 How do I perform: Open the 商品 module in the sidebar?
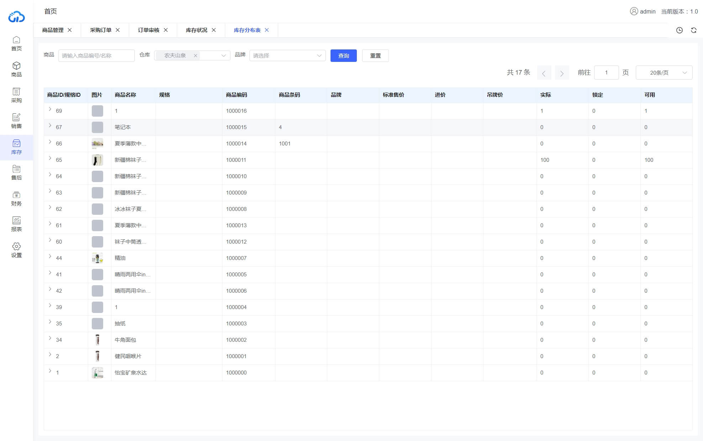click(x=16, y=69)
